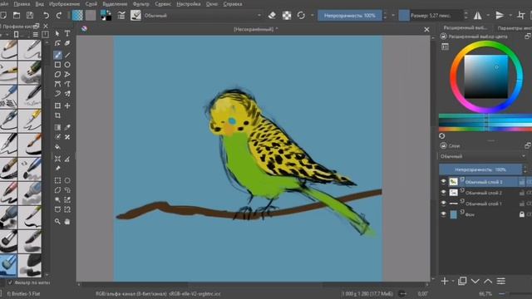Expand vertical mirror options arrow
The height and width of the screenshot is (299, 532).
pyautogui.click(x=510, y=15)
